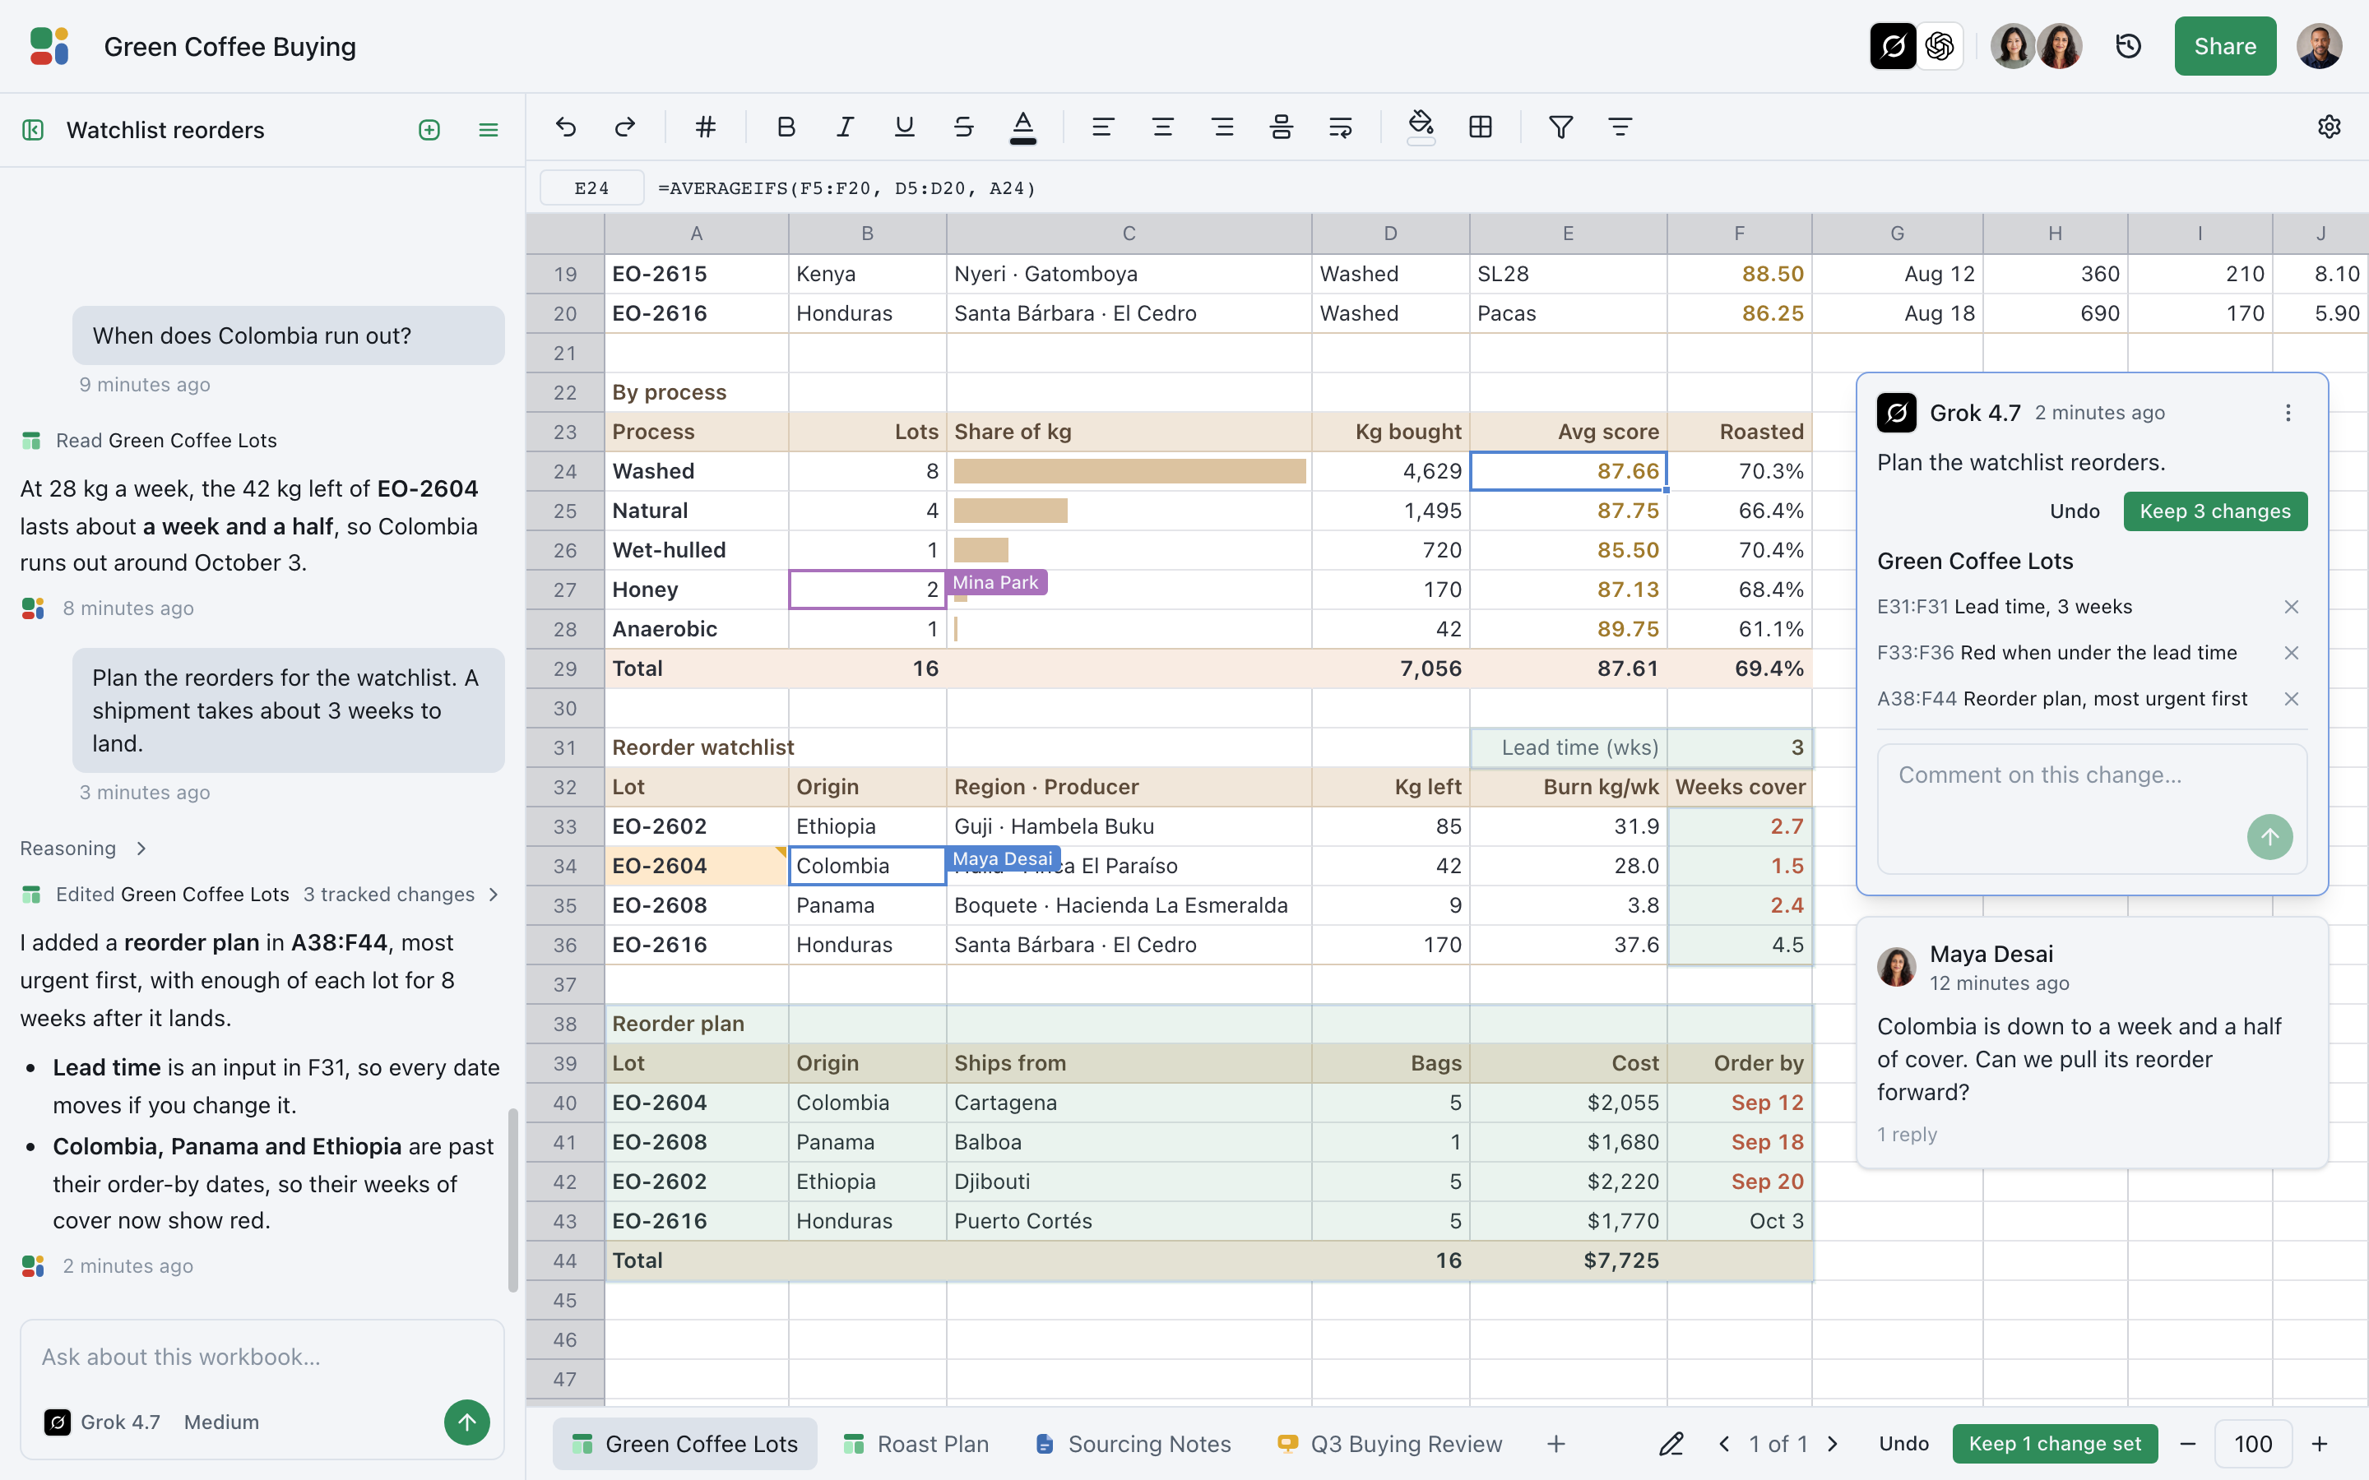Dismiss the E31:F31 Lead time change
This screenshot has height=1480, width=2369.
point(2291,607)
